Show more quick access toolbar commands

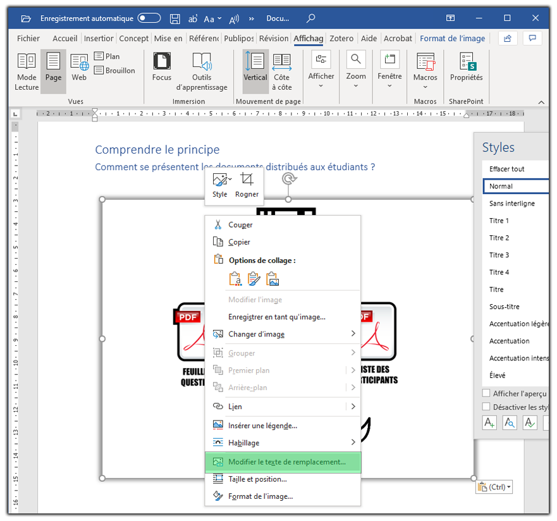(x=252, y=18)
